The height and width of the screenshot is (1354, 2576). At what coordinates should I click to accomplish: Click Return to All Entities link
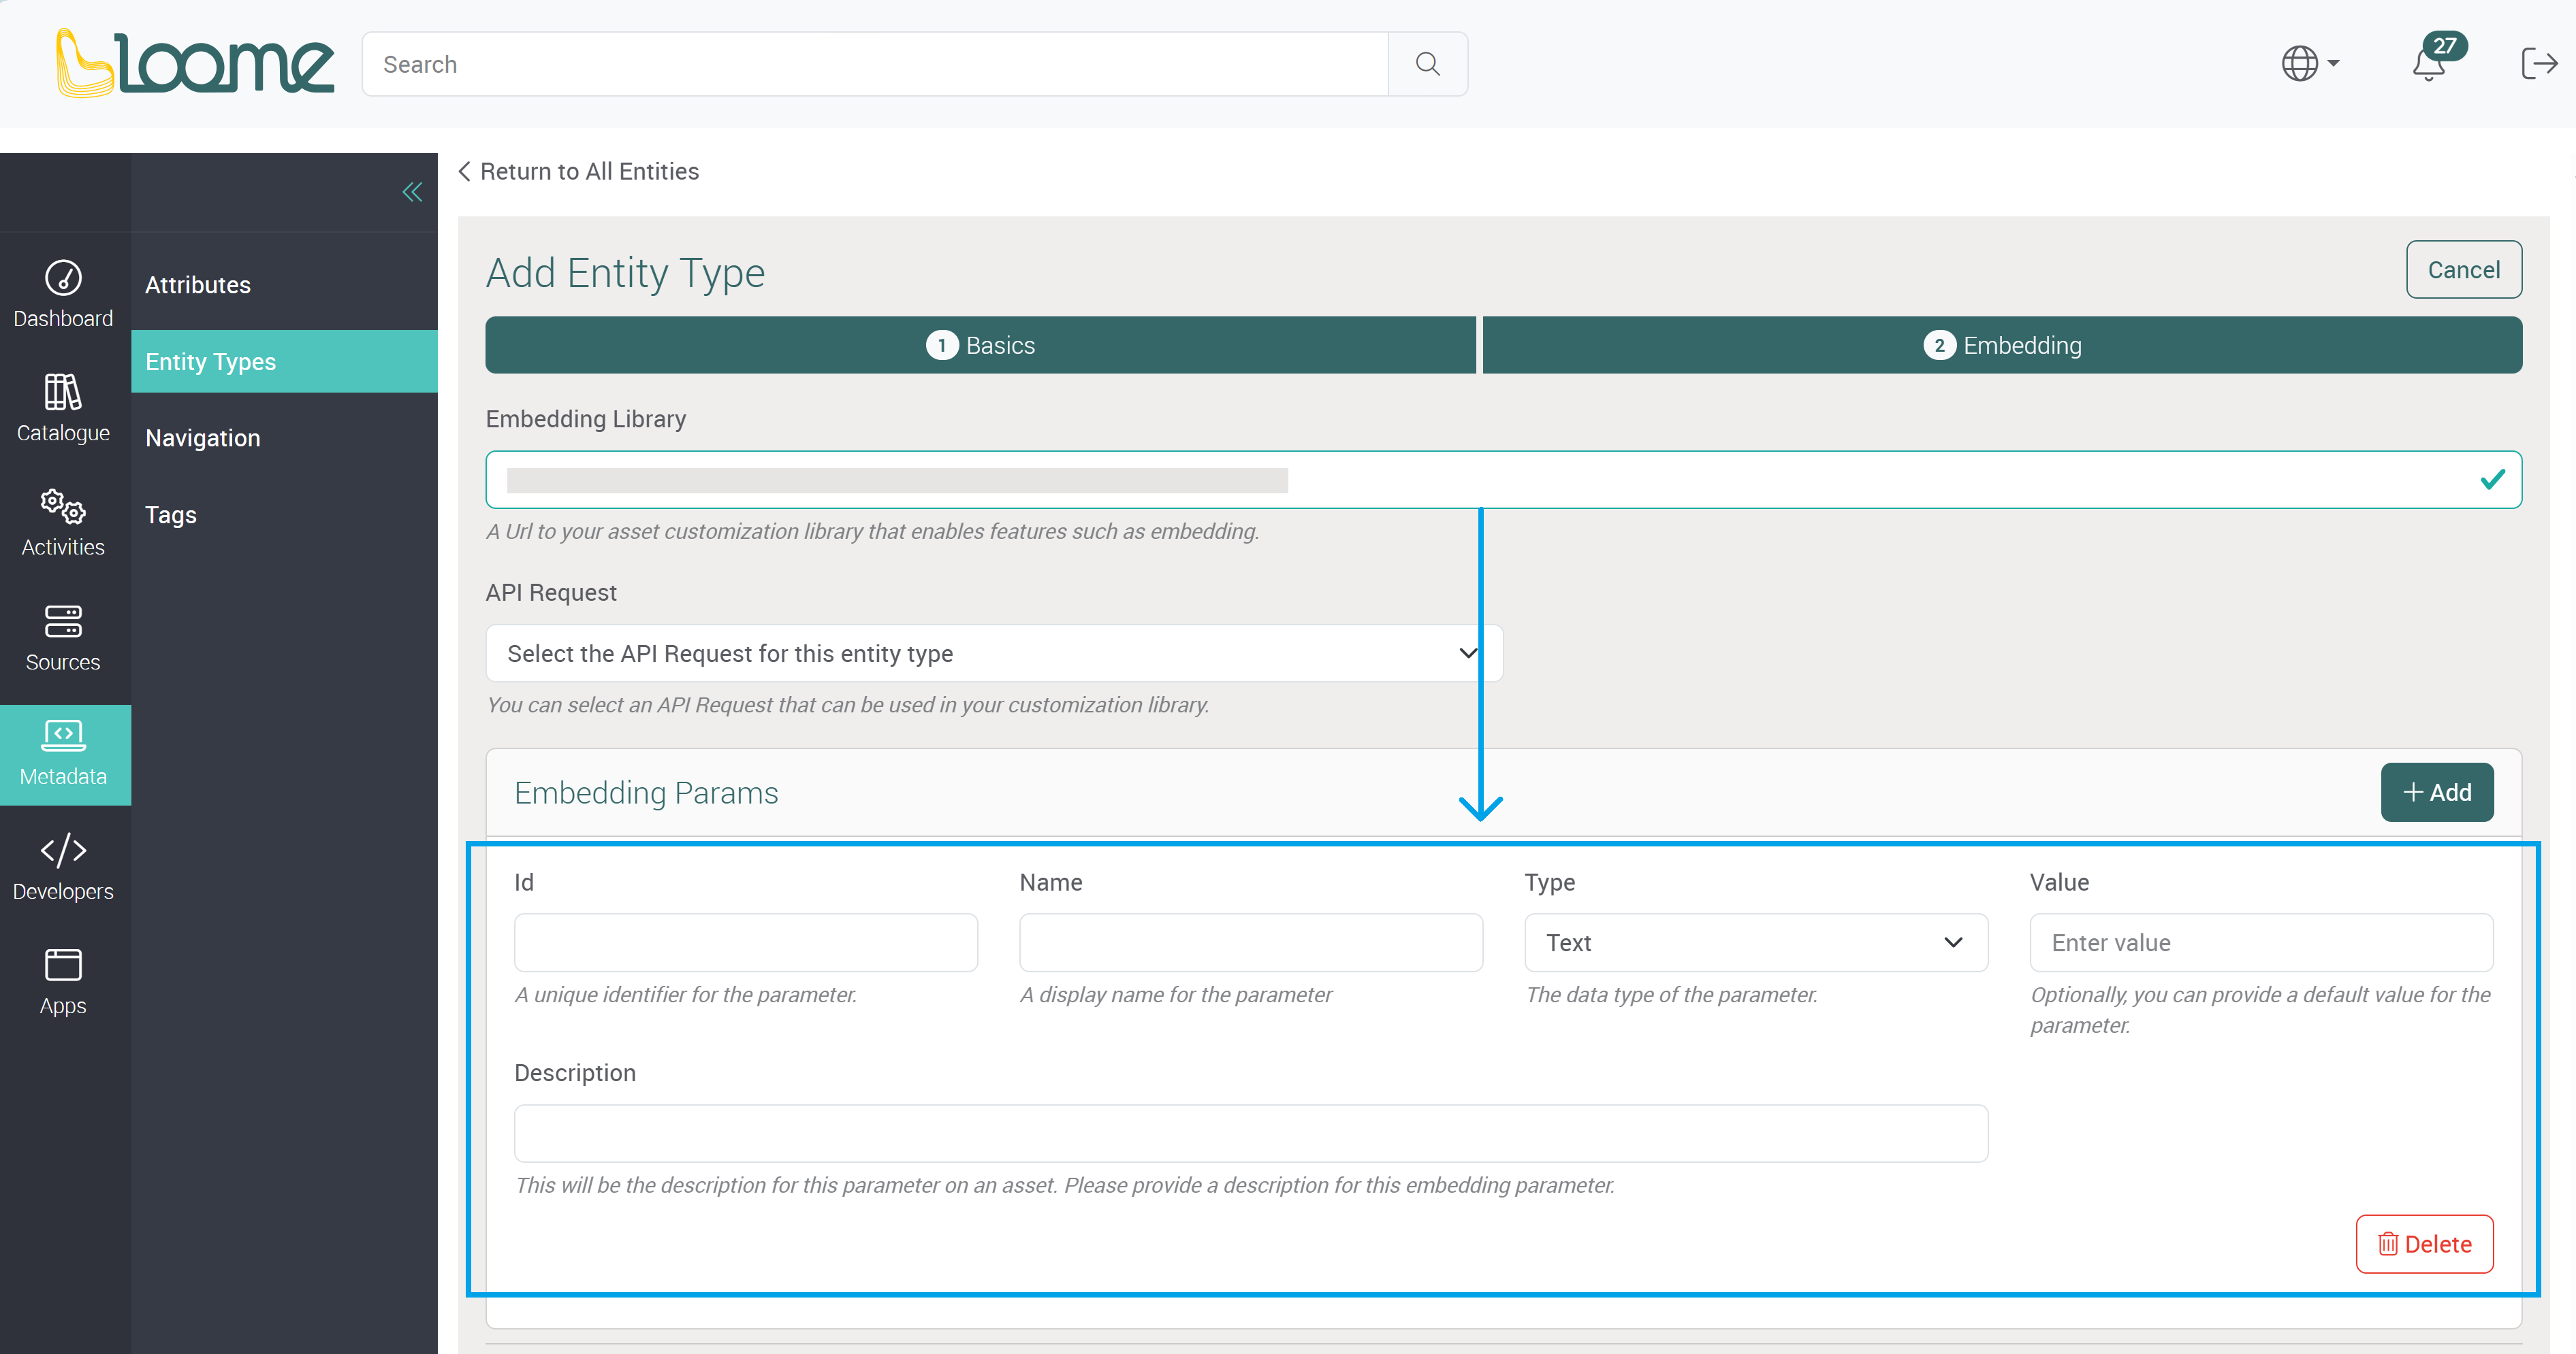pos(578,171)
